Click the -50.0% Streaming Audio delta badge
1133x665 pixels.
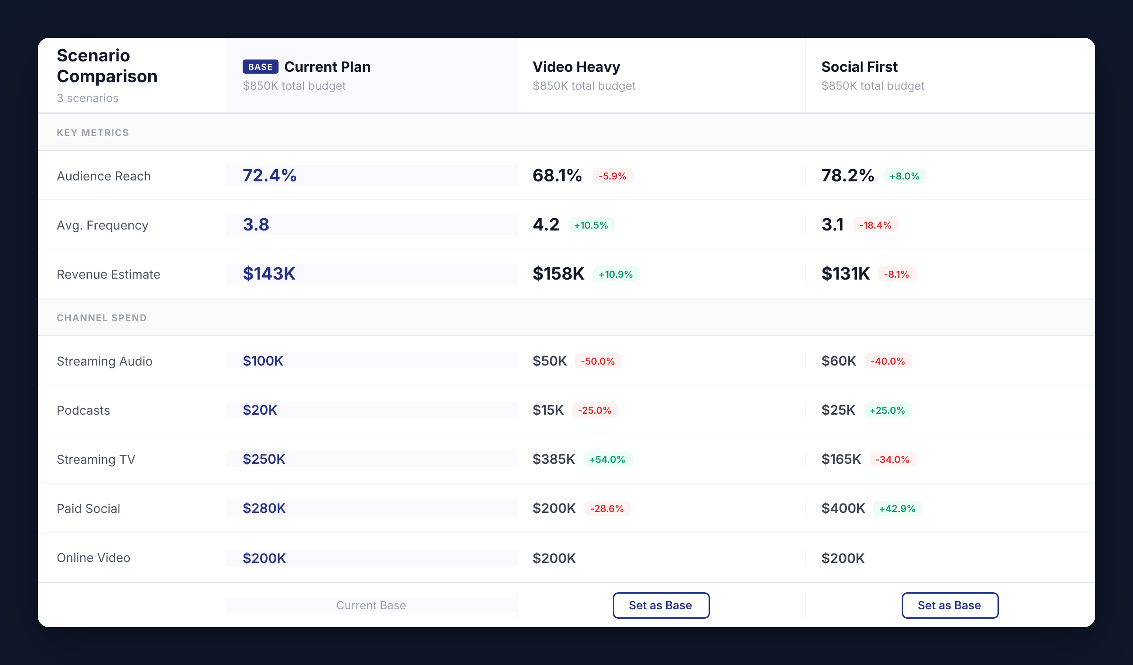[598, 361]
